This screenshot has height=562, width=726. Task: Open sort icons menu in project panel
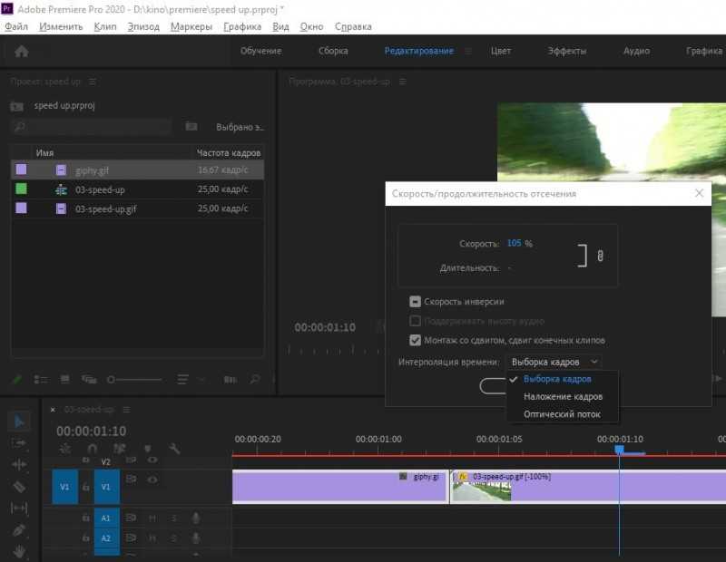183,379
